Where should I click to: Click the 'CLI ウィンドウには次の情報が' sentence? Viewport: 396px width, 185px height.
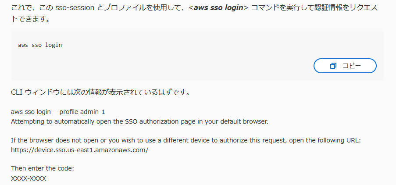[x=100, y=93]
